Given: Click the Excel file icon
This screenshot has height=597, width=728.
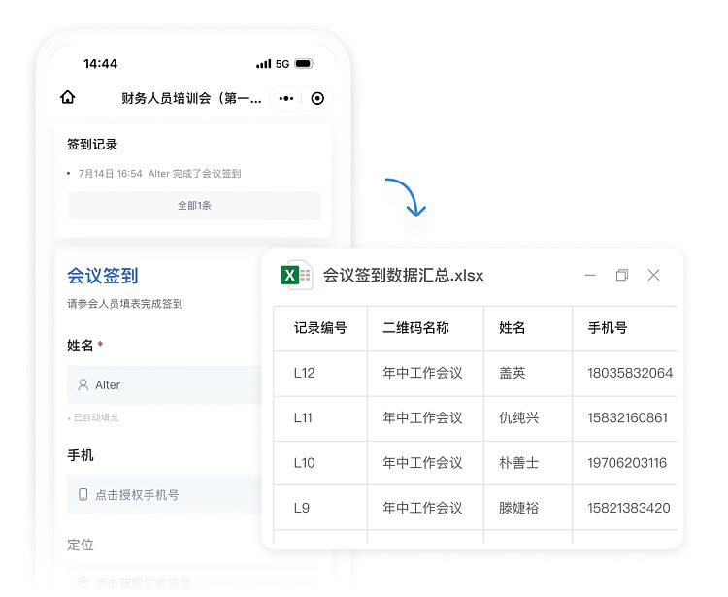Looking at the screenshot, I should (295, 276).
